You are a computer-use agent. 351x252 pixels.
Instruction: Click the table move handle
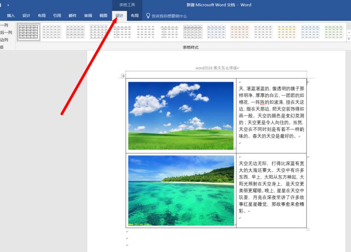[123, 76]
